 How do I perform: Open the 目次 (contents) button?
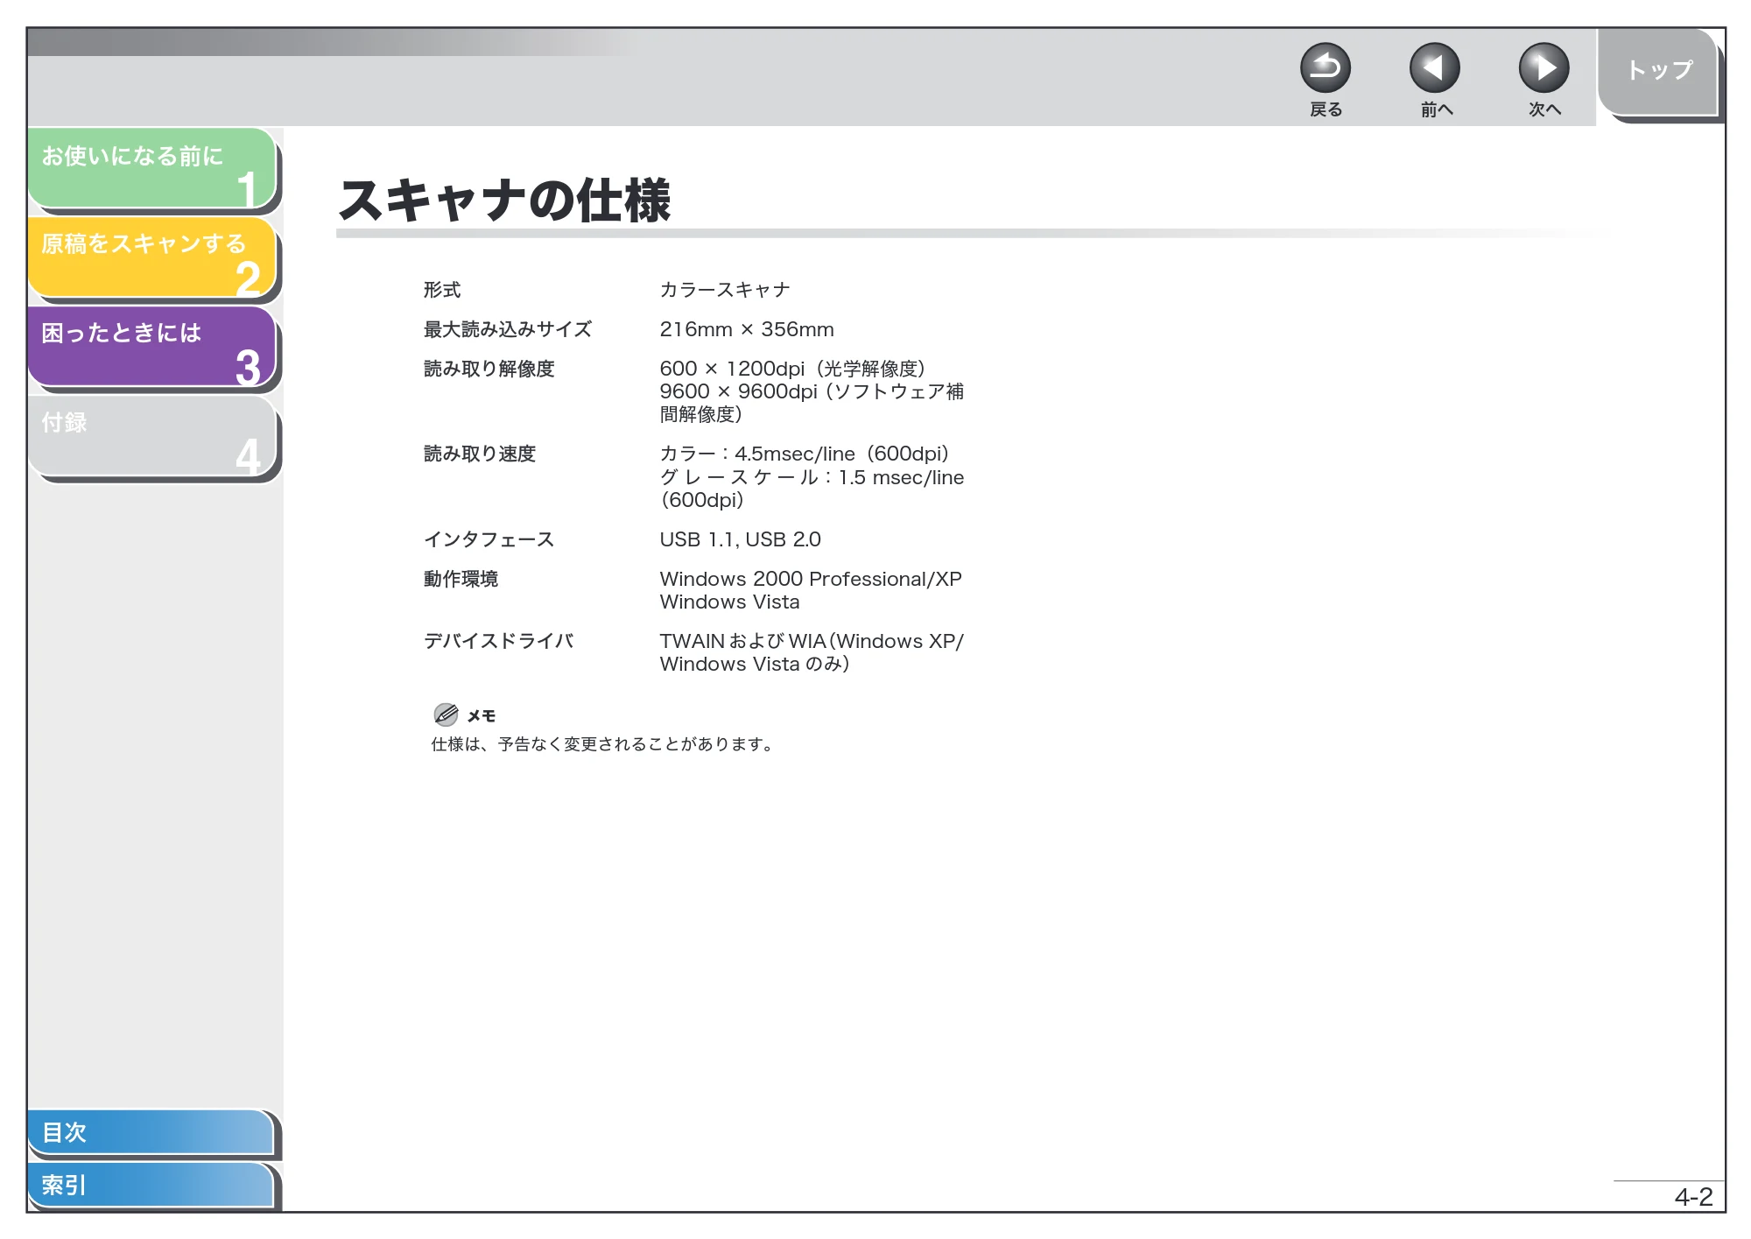coord(151,1132)
